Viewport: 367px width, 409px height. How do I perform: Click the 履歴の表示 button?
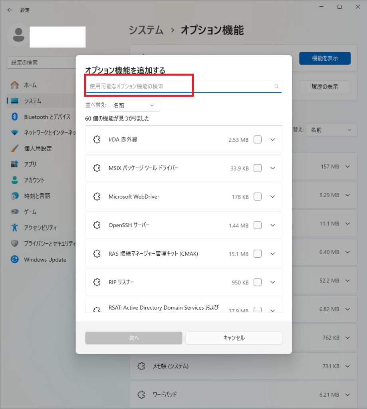coord(325,87)
